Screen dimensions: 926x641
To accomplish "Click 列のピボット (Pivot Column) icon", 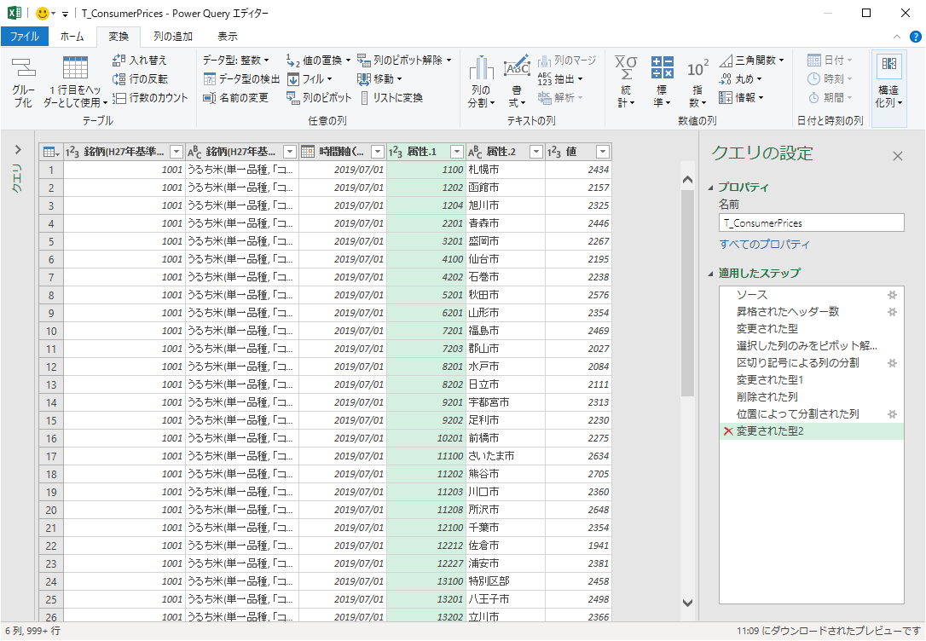I will (x=293, y=98).
